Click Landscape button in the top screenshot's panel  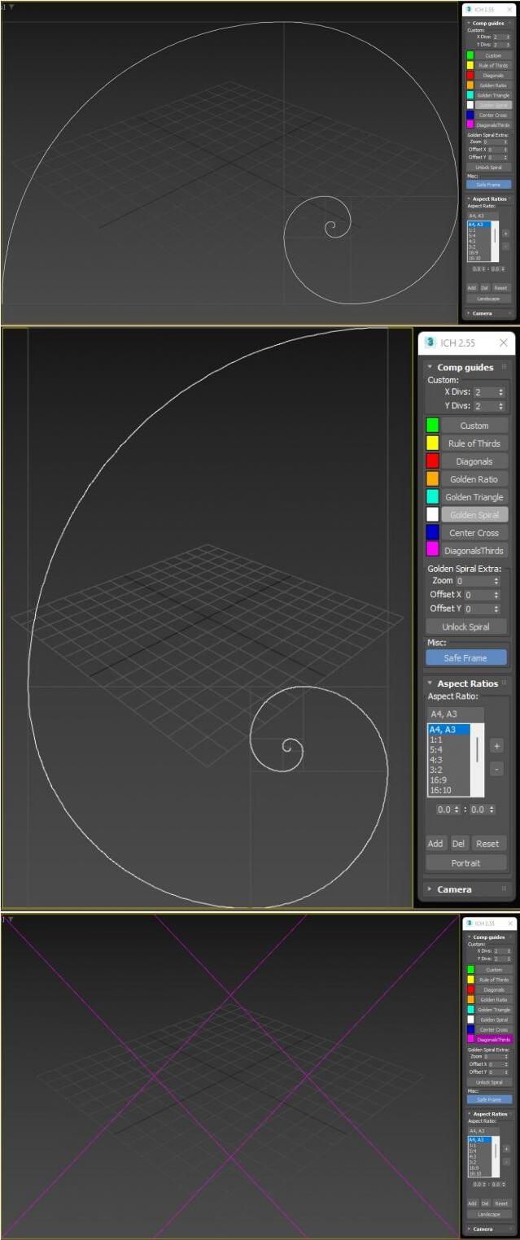[x=489, y=299]
